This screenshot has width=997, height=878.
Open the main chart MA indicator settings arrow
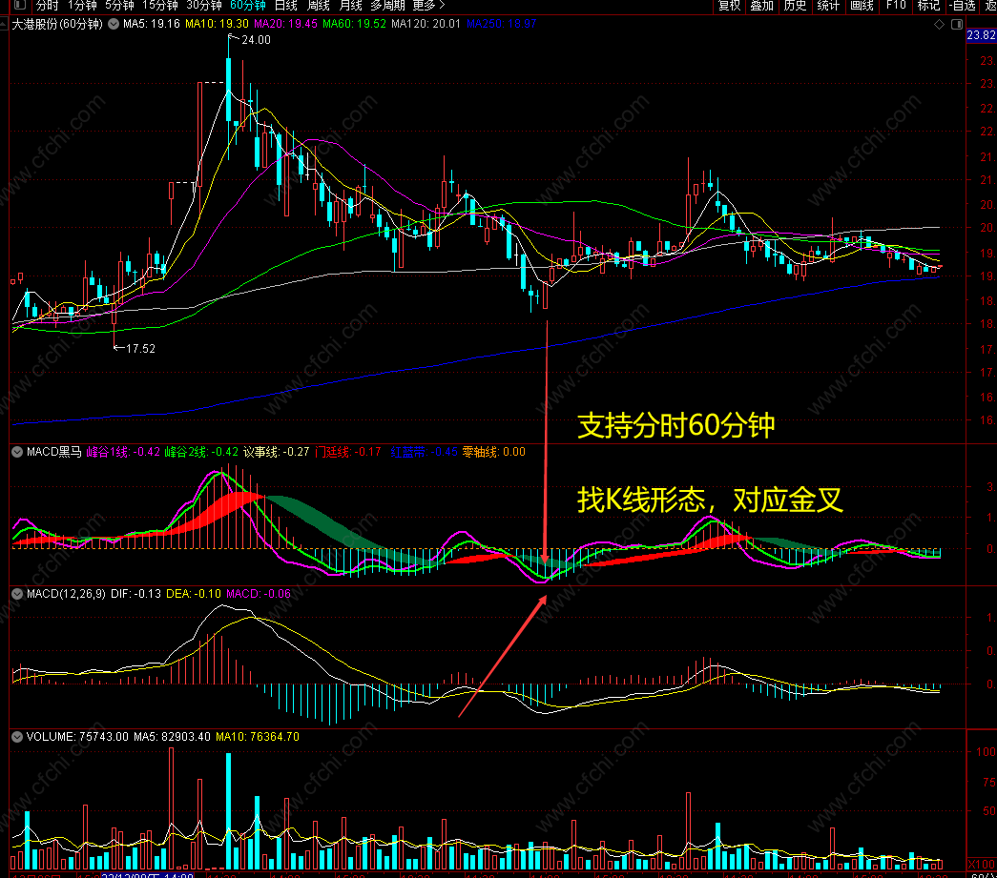tap(114, 24)
